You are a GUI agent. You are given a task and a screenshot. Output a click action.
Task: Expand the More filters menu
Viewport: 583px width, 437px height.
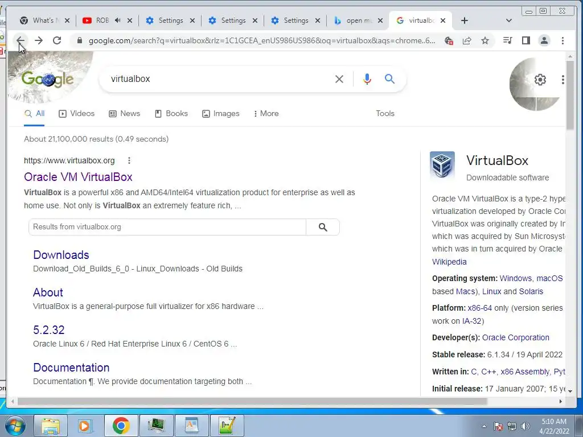point(266,114)
